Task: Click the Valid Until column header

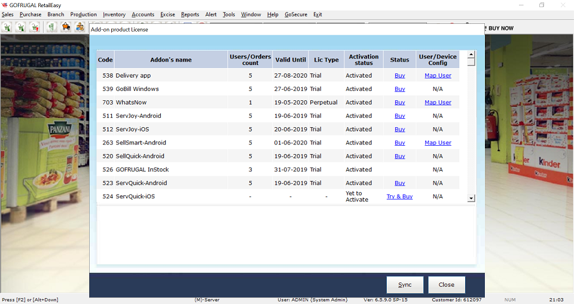Action: coord(291,60)
